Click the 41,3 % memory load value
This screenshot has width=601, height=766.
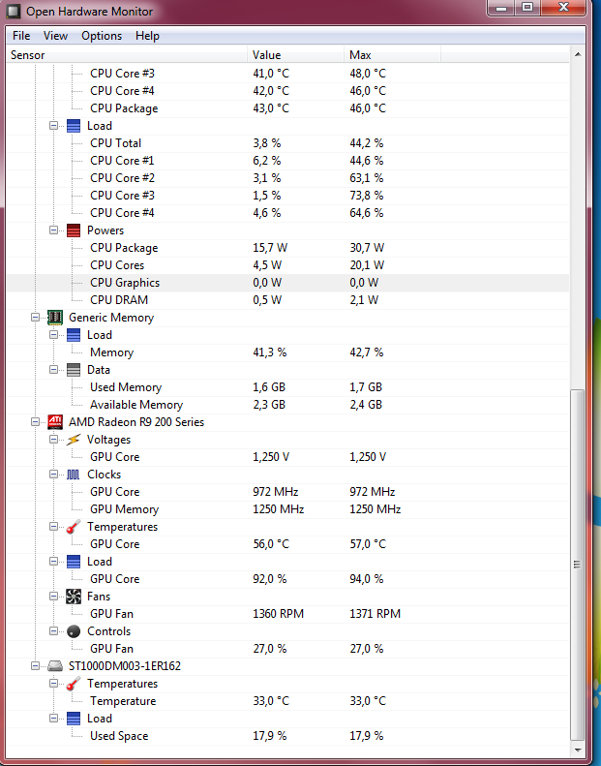point(269,352)
